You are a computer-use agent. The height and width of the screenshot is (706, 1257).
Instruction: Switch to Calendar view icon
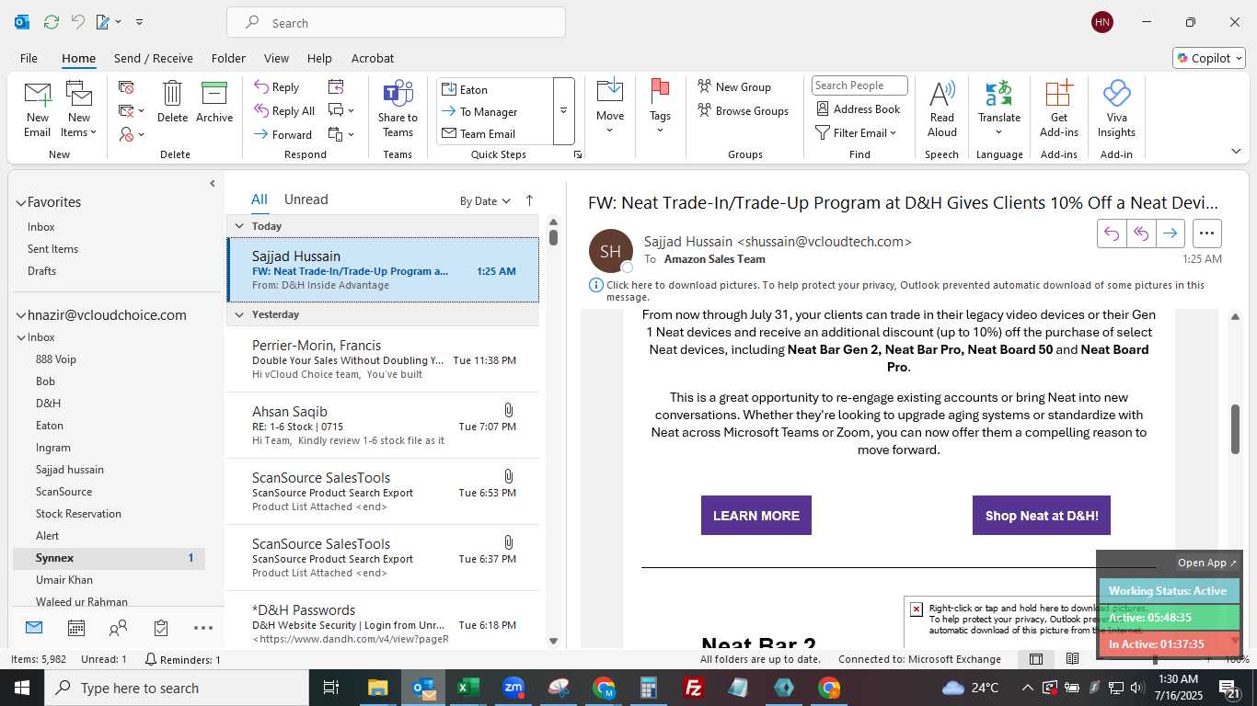pos(76,628)
